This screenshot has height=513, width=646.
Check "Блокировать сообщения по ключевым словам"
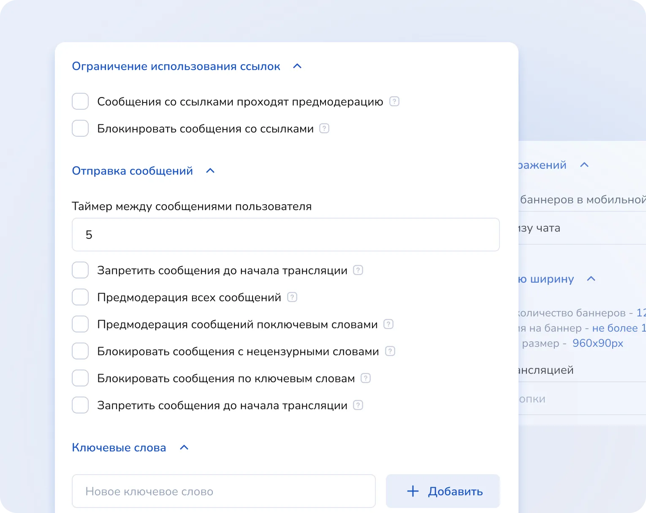[x=80, y=378]
